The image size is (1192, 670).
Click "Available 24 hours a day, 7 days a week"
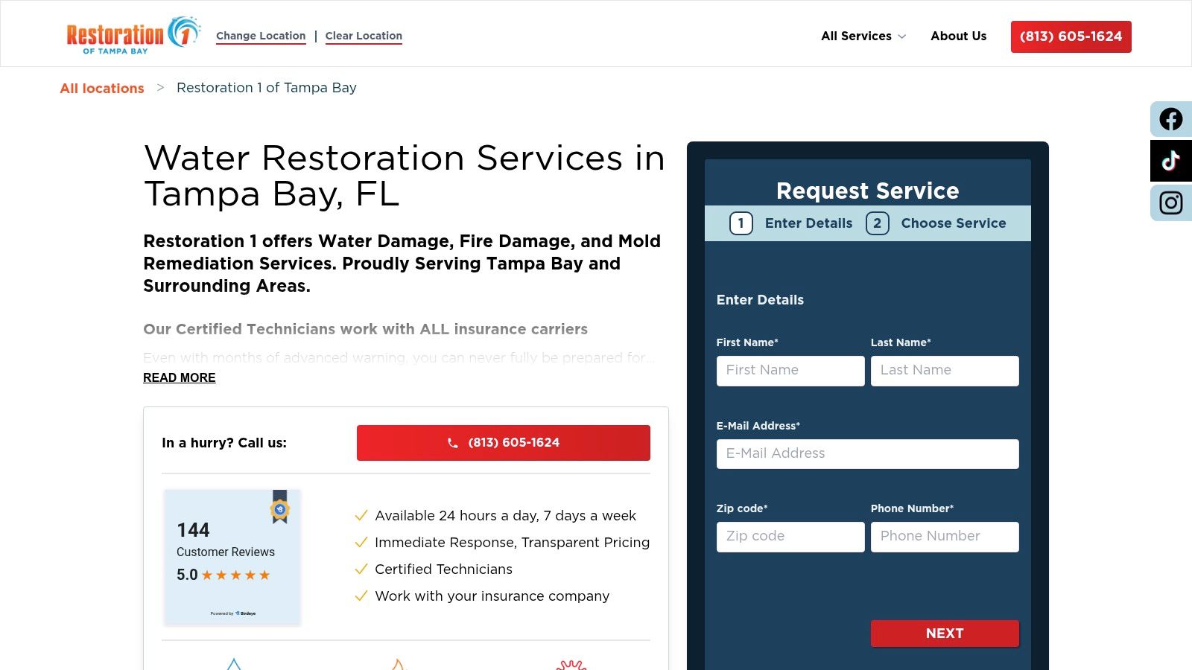pos(505,516)
